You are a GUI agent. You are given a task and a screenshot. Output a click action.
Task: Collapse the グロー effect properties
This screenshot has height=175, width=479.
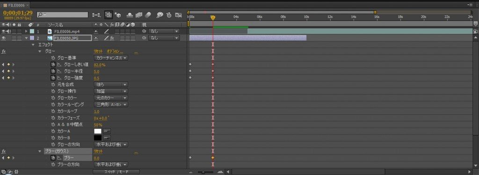point(40,51)
